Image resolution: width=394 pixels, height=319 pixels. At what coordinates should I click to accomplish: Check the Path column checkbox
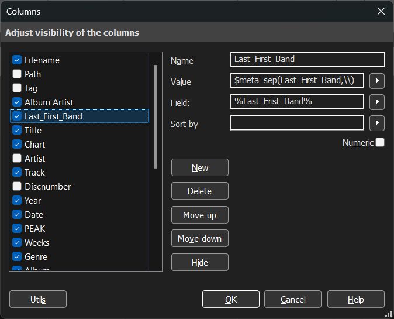pos(17,74)
